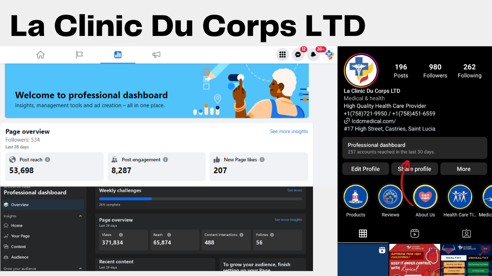This screenshot has height=276, width=492.
Task: Open the New Page likes 207 card
Action: coord(259,166)
